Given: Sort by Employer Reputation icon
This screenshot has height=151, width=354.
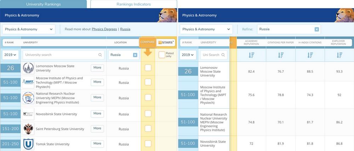Looking at the screenshot, I should coord(339,55).
